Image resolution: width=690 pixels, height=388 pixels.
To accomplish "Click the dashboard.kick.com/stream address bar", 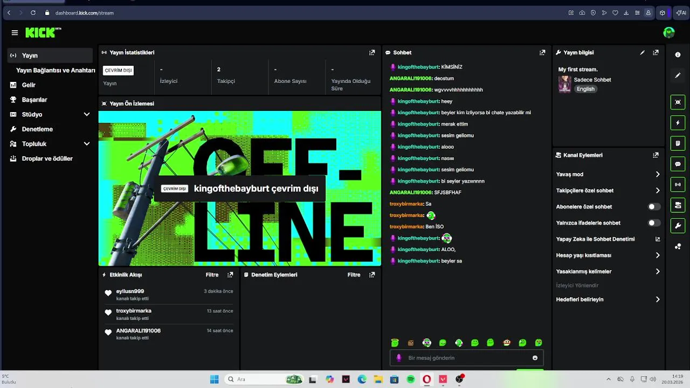I will click(x=85, y=13).
